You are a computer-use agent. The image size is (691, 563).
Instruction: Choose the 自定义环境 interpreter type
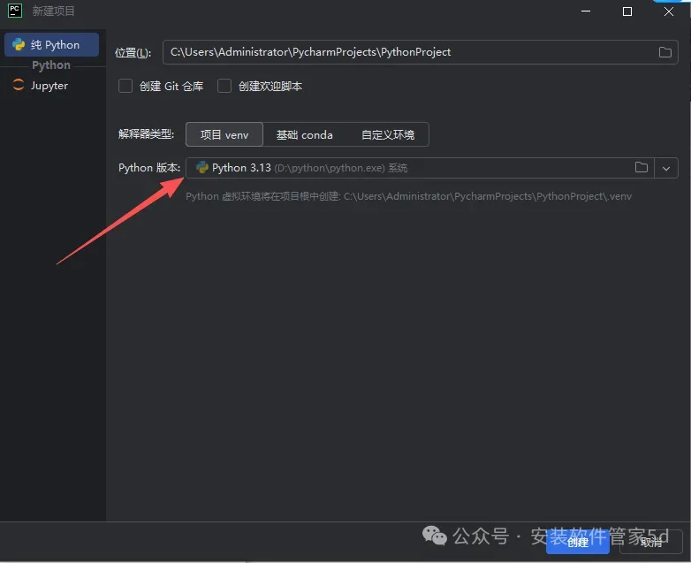pos(388,134)
